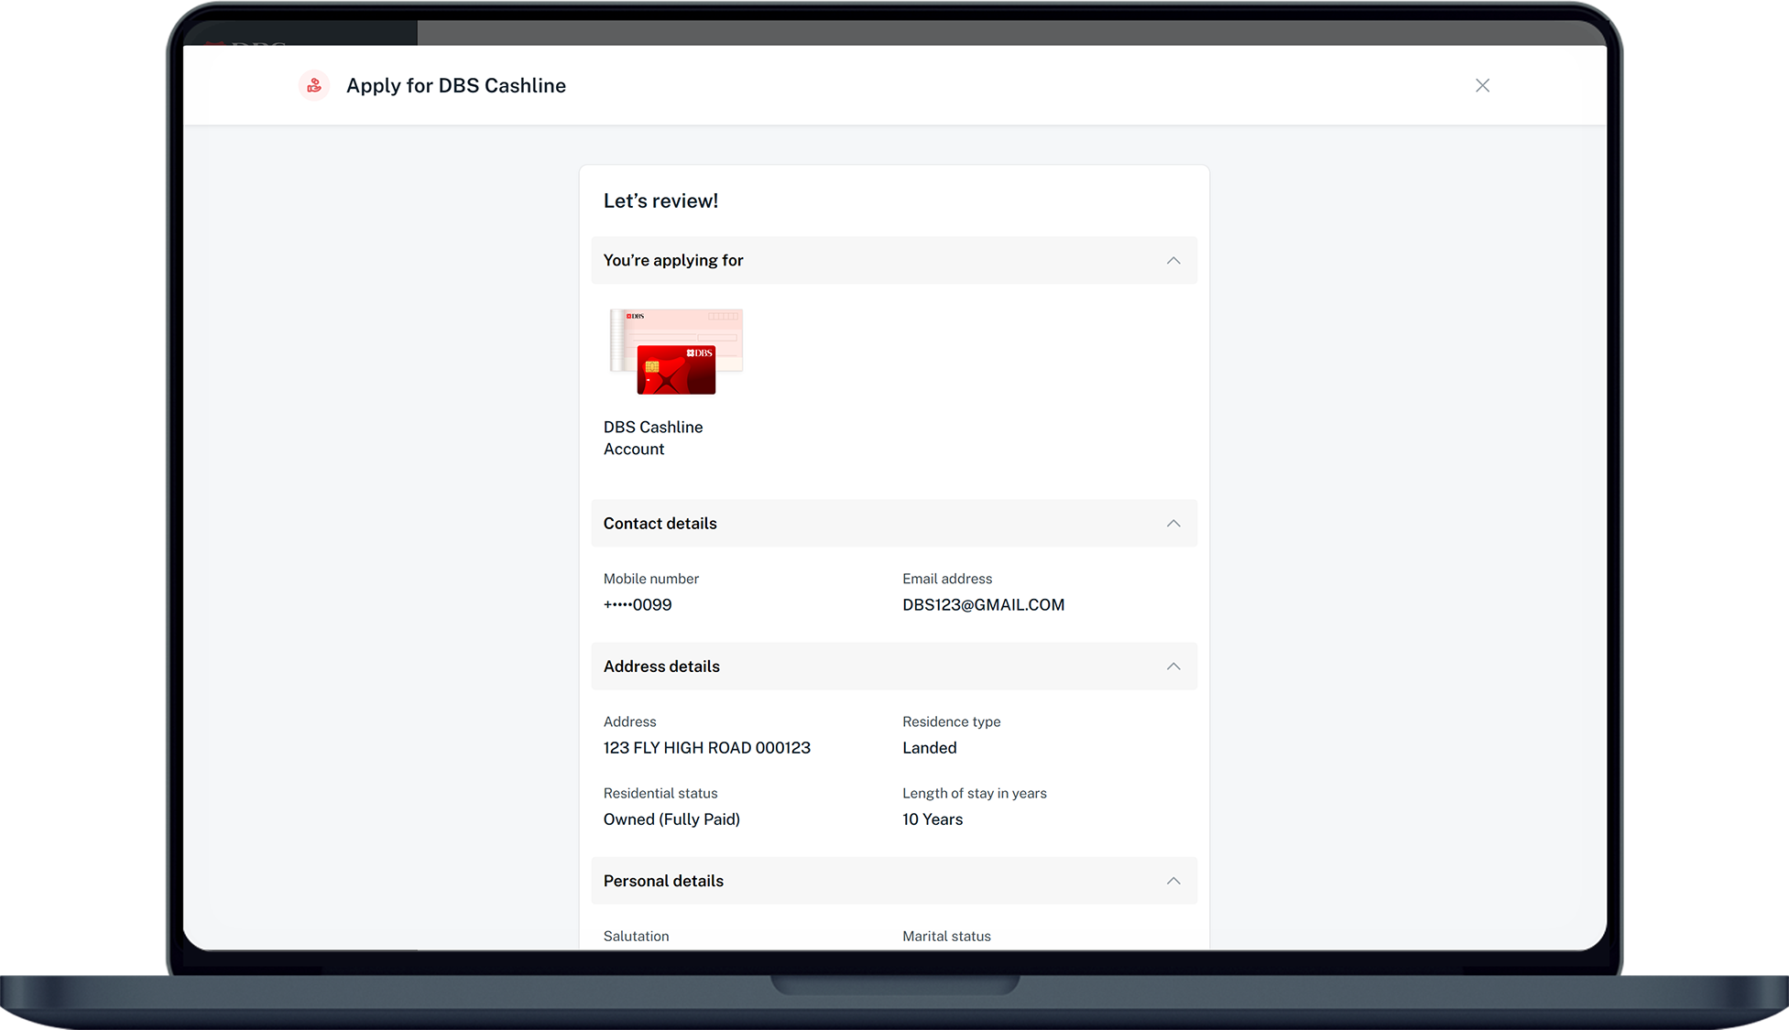Click the Contact details header title
Image resolution: width=1789 pixels, height=1030 pixels.
660,524
